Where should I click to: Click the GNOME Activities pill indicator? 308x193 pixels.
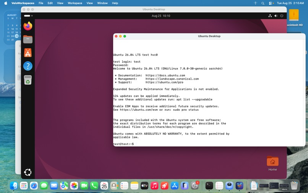click(x=27, y=16)
